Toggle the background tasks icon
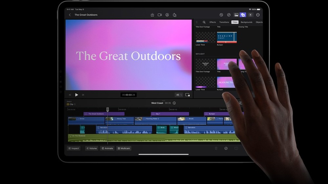The height and width of the screenshot is (184, 328). pyautogui.click(x=250, y=15)
